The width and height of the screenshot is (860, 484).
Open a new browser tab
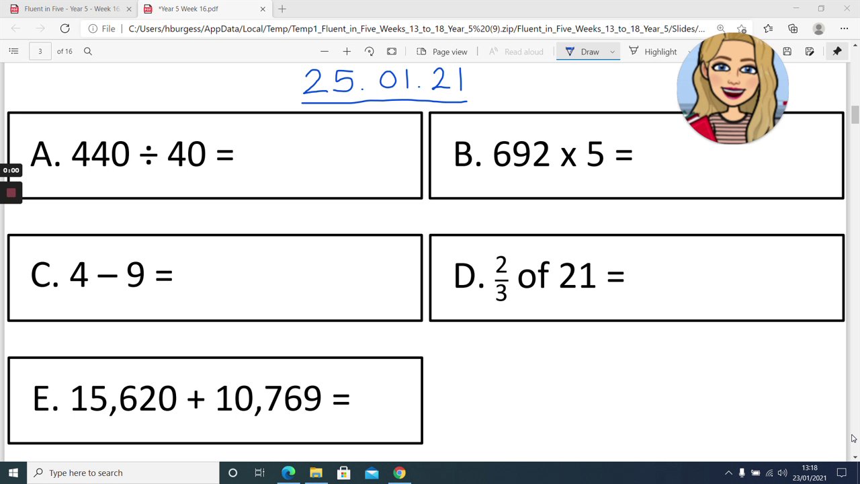point(282,9)
